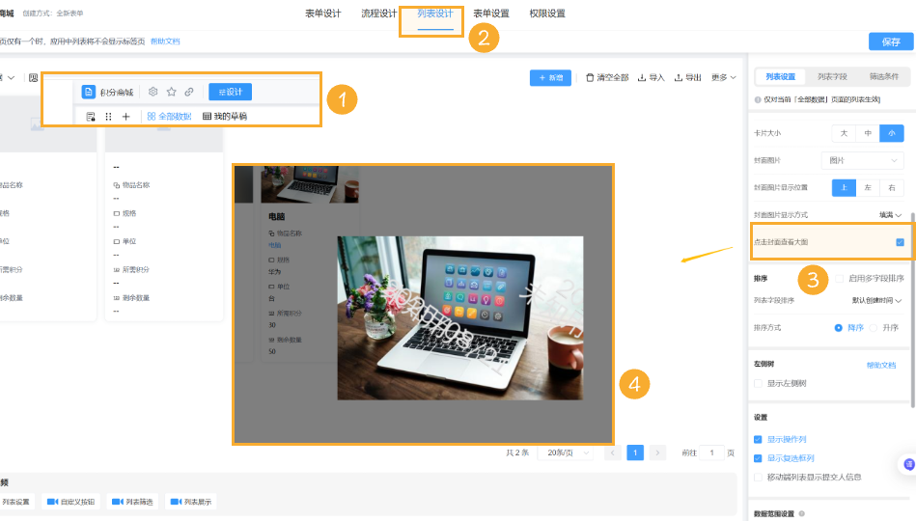Open the 封面图片 dropdown showing 图片
The height and width of the screenshot is (521, 916).
coord(863,160)
